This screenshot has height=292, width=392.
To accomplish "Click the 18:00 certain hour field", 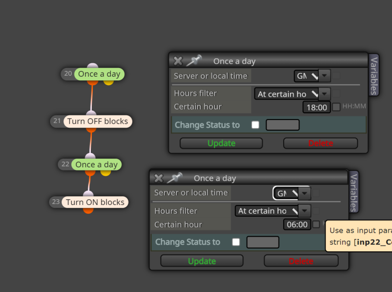I will click(317, 107).
